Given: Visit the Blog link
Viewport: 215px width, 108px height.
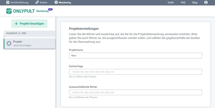Looking at the screenshot, I should 195,2.
